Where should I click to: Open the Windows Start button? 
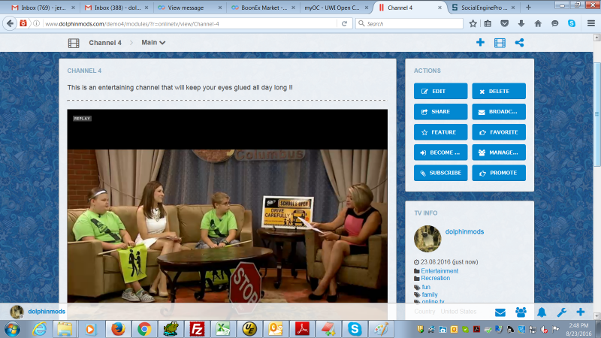pos(12,329)
